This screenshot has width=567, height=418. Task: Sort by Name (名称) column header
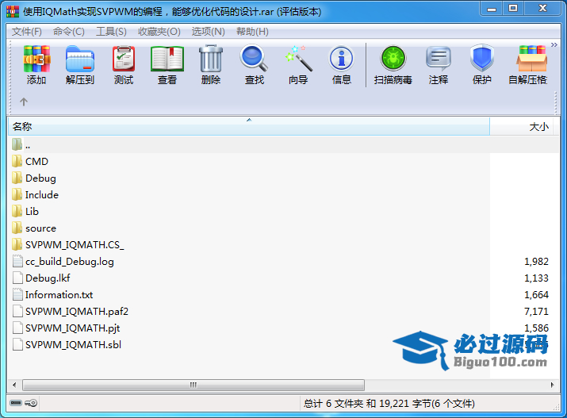coord(249,127)
